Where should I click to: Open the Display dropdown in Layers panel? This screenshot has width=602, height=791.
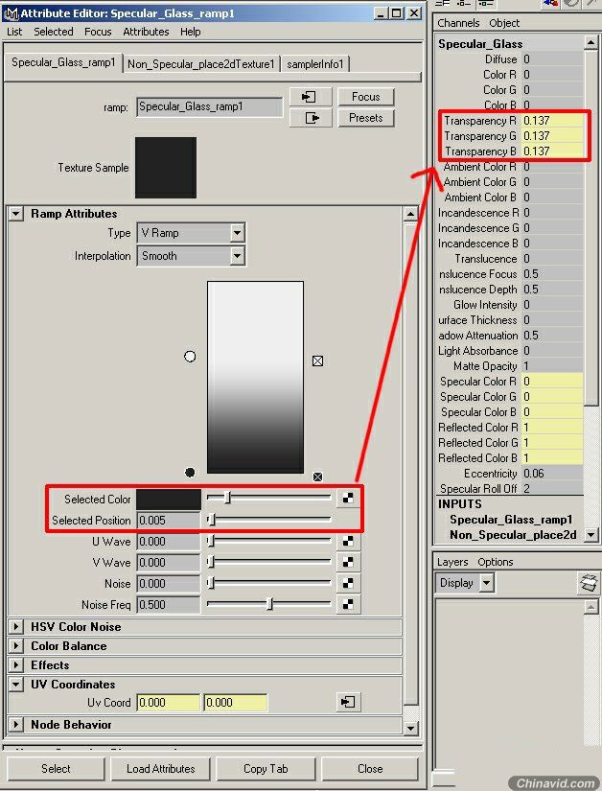(465, 583)
